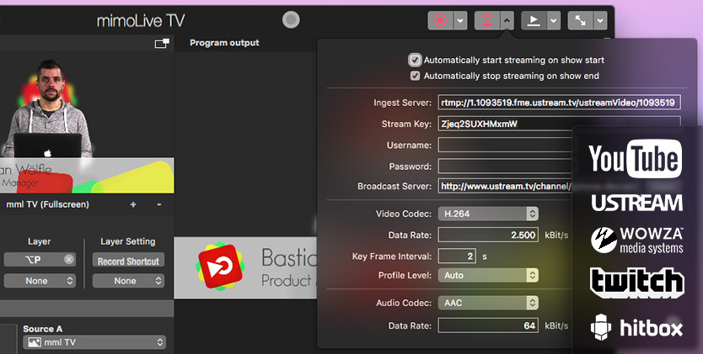This screenshot has width=703, height=354.
Task: Click the Twitch logo
Action: pos(637,283)
